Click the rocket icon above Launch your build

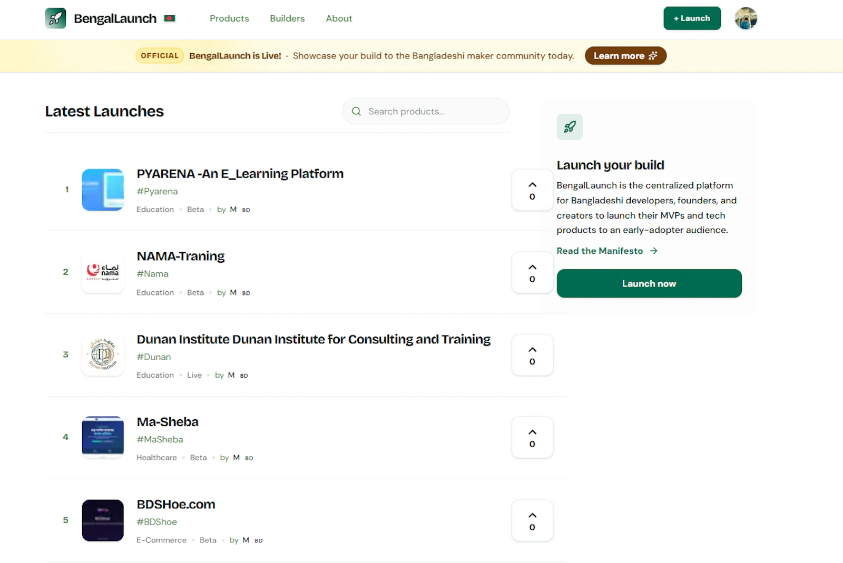pyautogui.click(x=570, y=127)
